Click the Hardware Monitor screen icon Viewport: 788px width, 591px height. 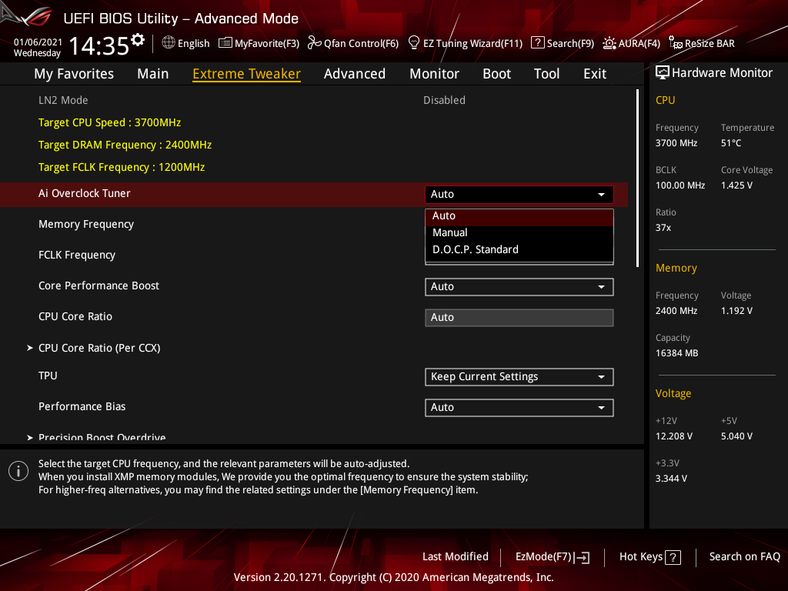click(x=663, y=73)
